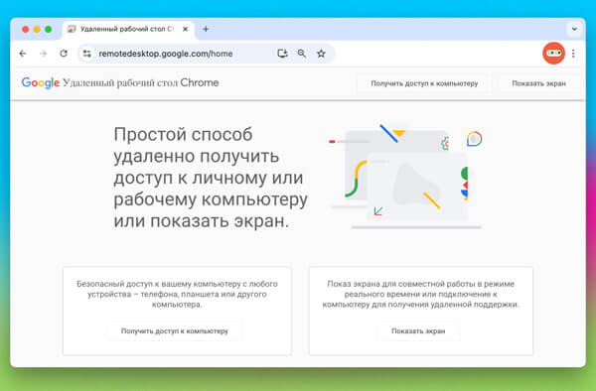This screenshot has width=596, height=391.
Task: Click text Показ экрана для совместной работы
Action: 421,294
